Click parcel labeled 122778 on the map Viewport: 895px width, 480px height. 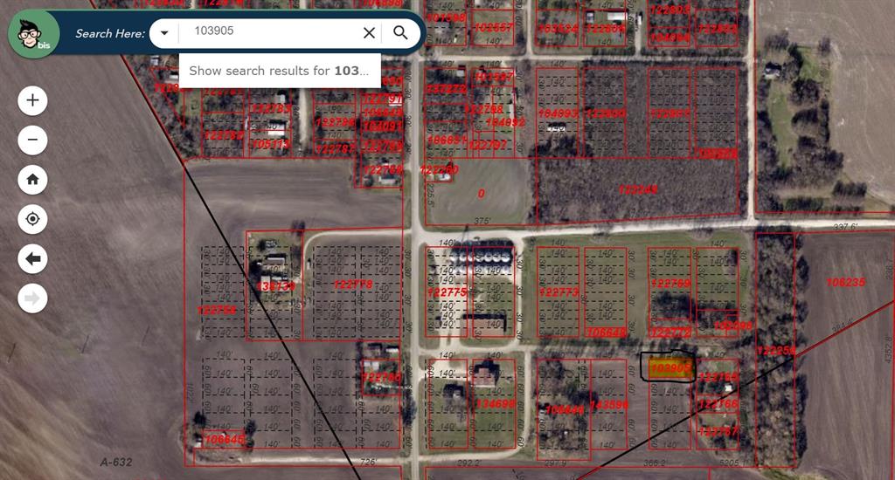(352, 285)
